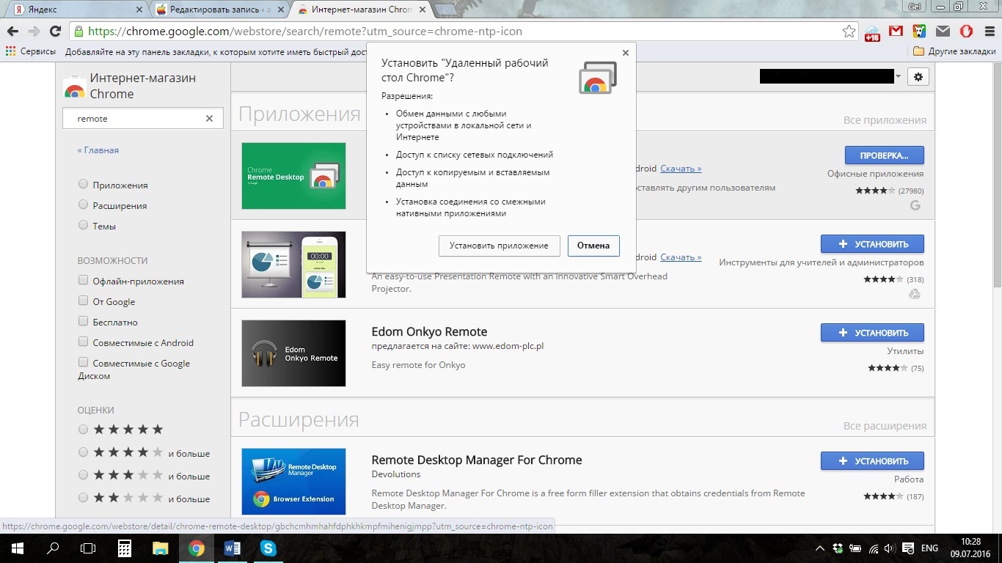1002x563 pixels.
Task: Open Другие закладки folder
Action: (x=955, y=51)
